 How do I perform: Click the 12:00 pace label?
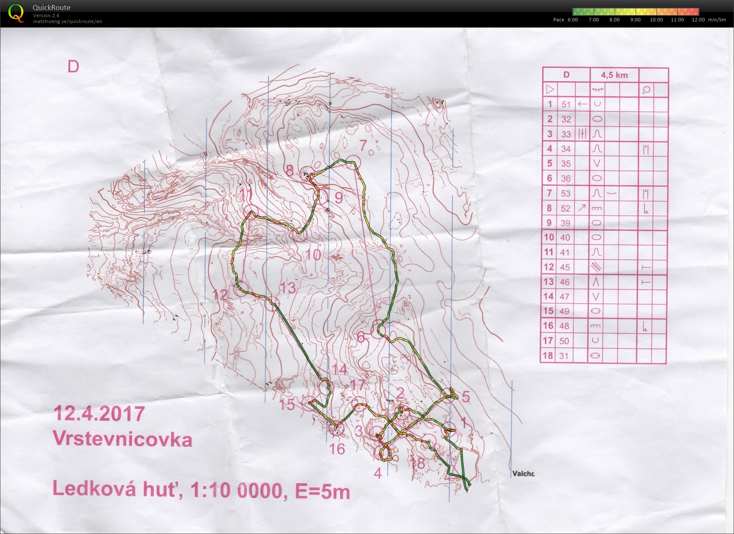tap(698, 20)
